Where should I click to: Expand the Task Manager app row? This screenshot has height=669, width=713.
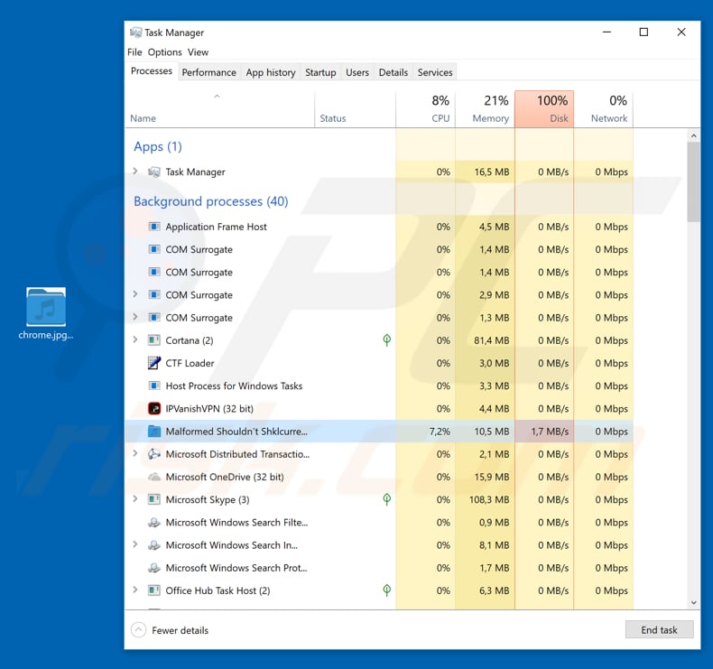[x=135, y=172]
